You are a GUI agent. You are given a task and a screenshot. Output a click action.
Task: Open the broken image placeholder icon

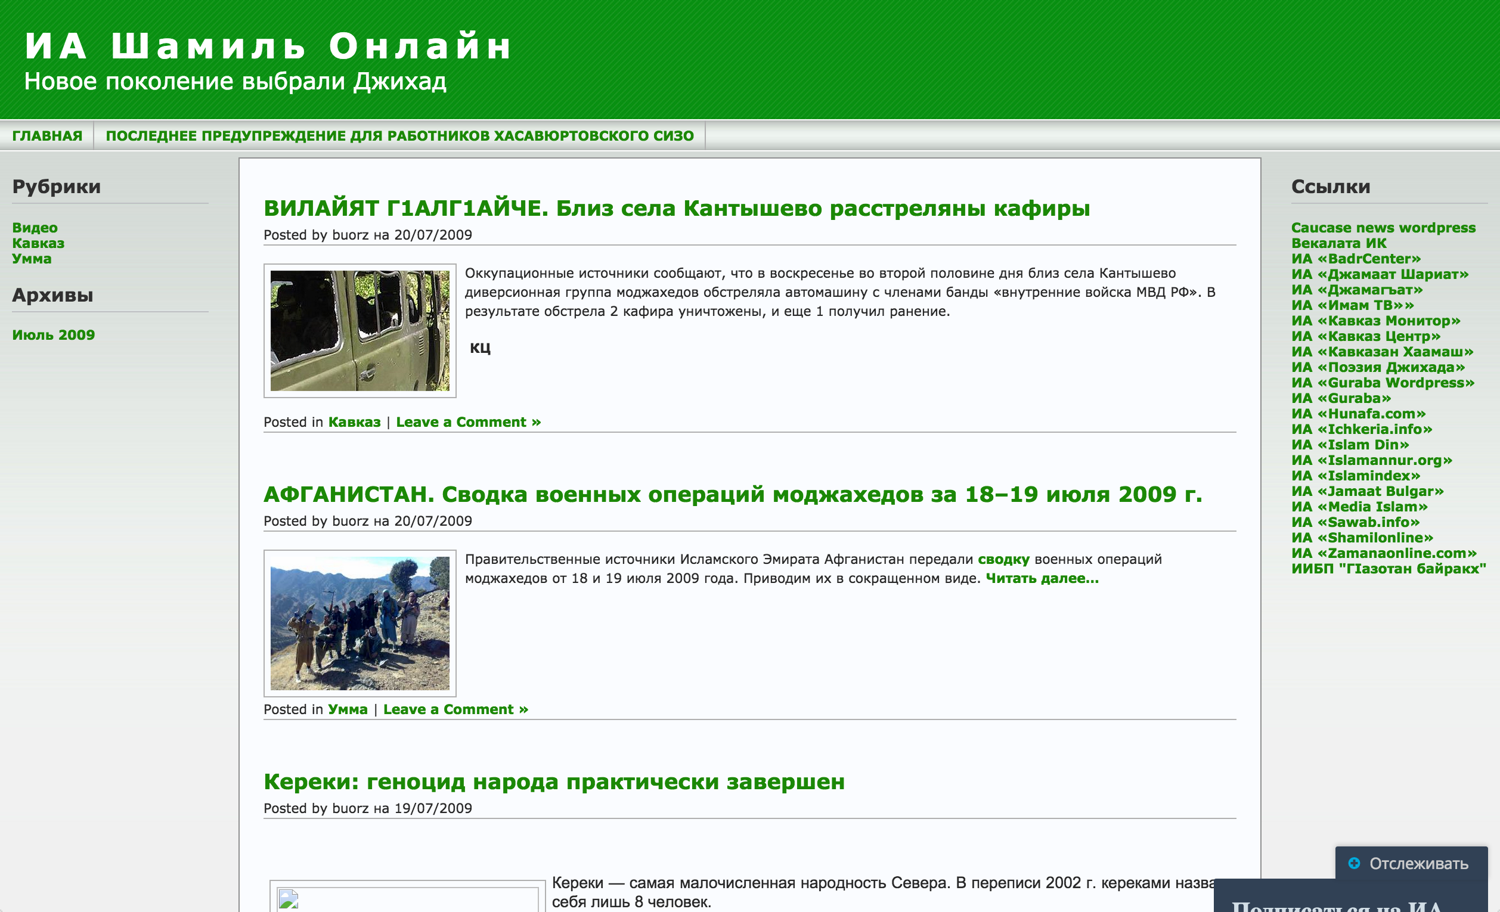pyautogui.click(x=289, y=900)
